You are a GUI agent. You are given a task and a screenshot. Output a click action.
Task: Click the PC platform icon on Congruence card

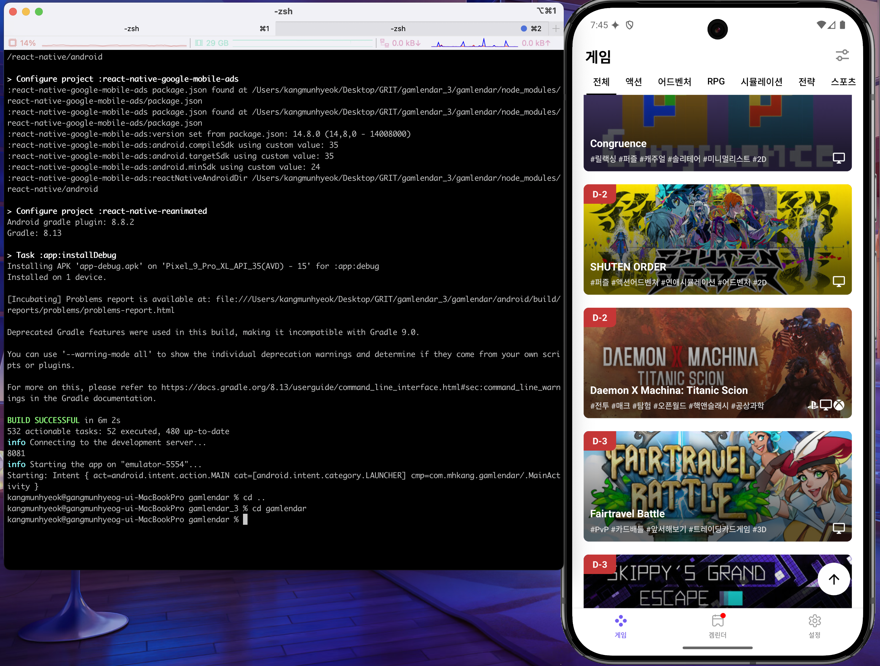(x=839, y=158)
